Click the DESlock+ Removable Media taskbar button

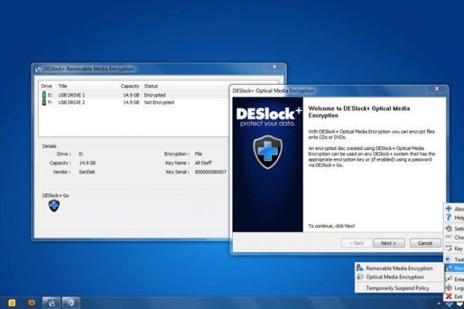pyautogui.click(x=51, y=301)
